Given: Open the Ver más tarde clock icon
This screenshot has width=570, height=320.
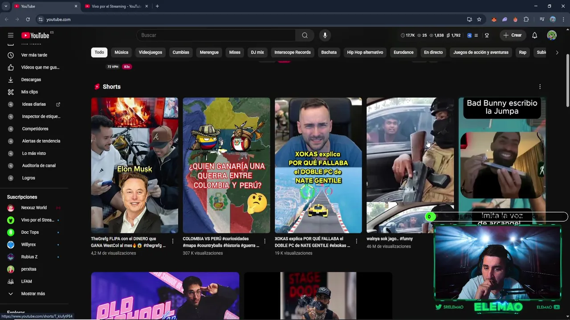Looking at the screenshot, I should (11, 55).
